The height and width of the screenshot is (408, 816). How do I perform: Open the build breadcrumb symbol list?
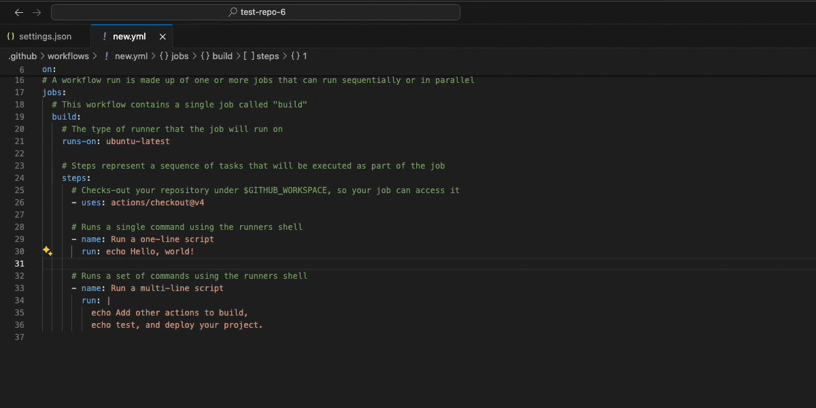coord(222,56)
